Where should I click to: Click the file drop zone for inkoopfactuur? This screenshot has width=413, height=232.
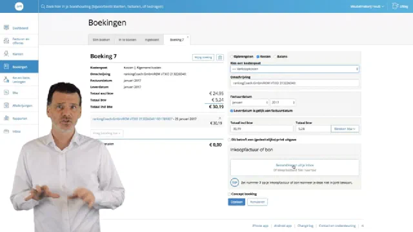click(x=294, y=168)
